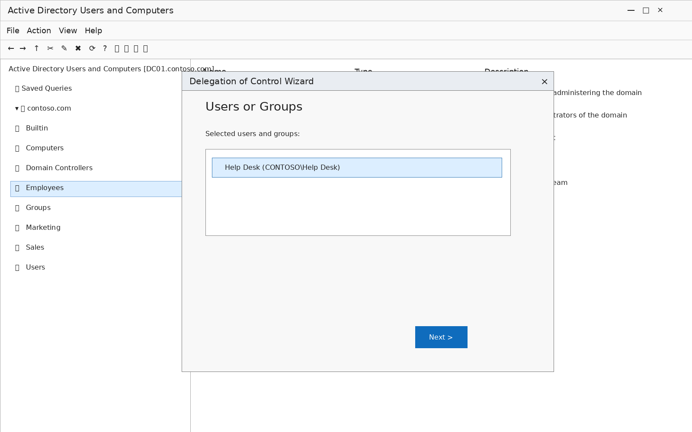Go up one level with the up arrow
The image size is (692, 432).
pos(37,48)
